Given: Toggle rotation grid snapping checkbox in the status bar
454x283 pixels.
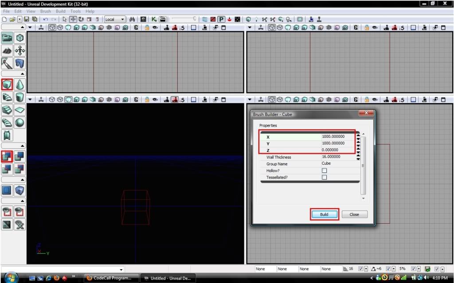Looking at the screenshot, I should (388, 269).
